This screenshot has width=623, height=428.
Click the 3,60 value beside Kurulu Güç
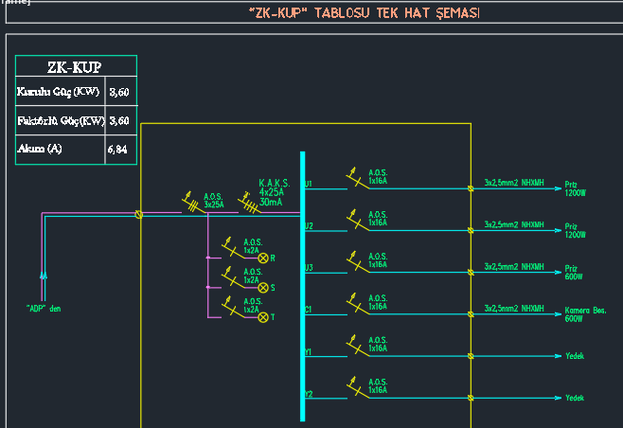click(121, 92)
